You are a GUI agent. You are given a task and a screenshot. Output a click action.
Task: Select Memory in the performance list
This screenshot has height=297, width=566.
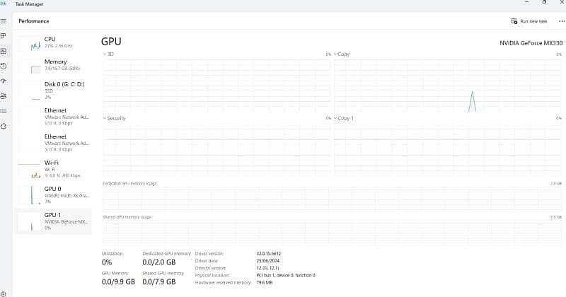tap(54, 66)
